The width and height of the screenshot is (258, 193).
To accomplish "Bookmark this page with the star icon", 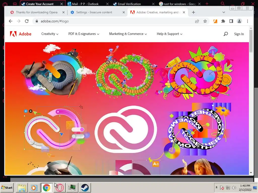I will click(205, 21).
